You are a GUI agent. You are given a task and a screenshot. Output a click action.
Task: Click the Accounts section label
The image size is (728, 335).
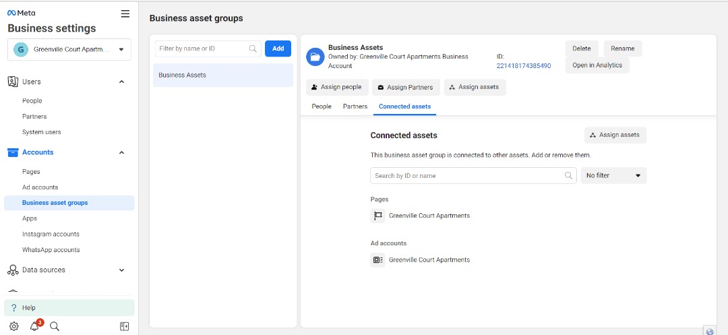(38, 152)
